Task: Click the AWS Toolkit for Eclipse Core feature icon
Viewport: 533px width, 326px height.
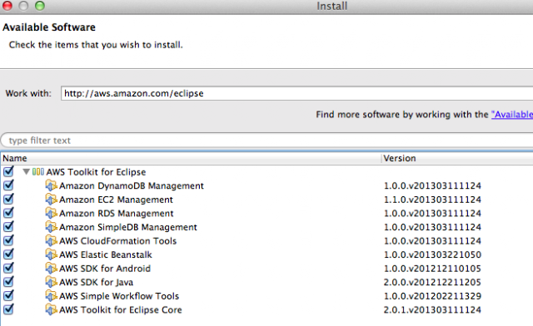Action: [51, 309]
